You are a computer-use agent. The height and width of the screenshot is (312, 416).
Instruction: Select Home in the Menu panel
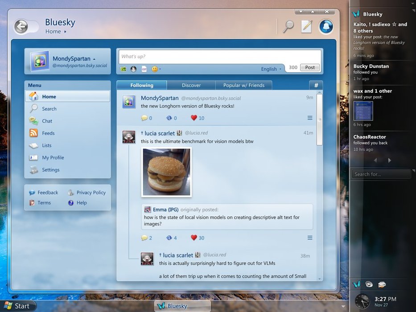point(68,97)
